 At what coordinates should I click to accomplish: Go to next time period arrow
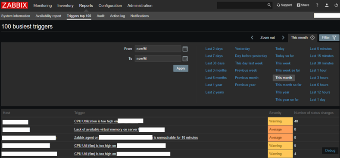pyautogui.click(x=283, y=38)
